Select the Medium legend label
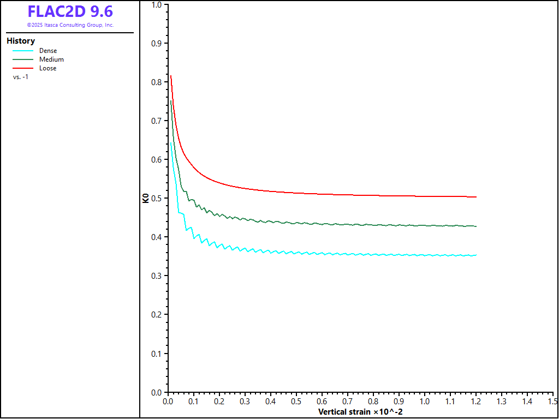Screen dimensions: 559x419 (x=51, y=59)
